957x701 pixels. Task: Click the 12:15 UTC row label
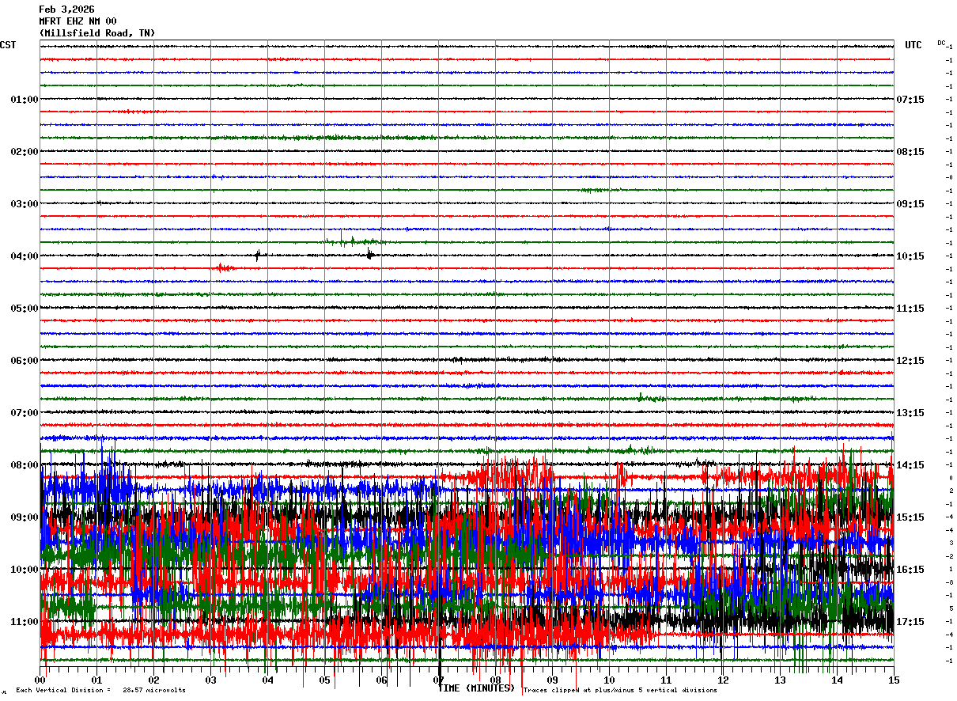tap(910, 361)
